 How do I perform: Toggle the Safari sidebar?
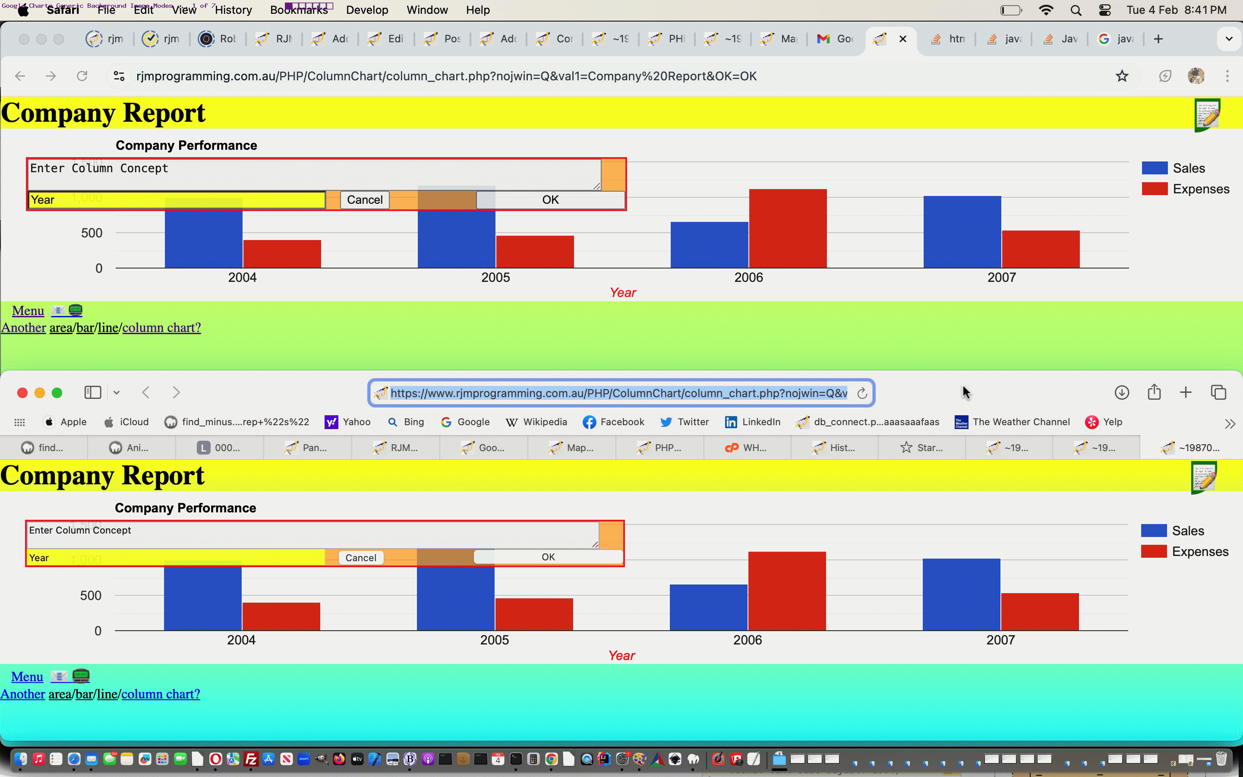(x=92, y=393)
